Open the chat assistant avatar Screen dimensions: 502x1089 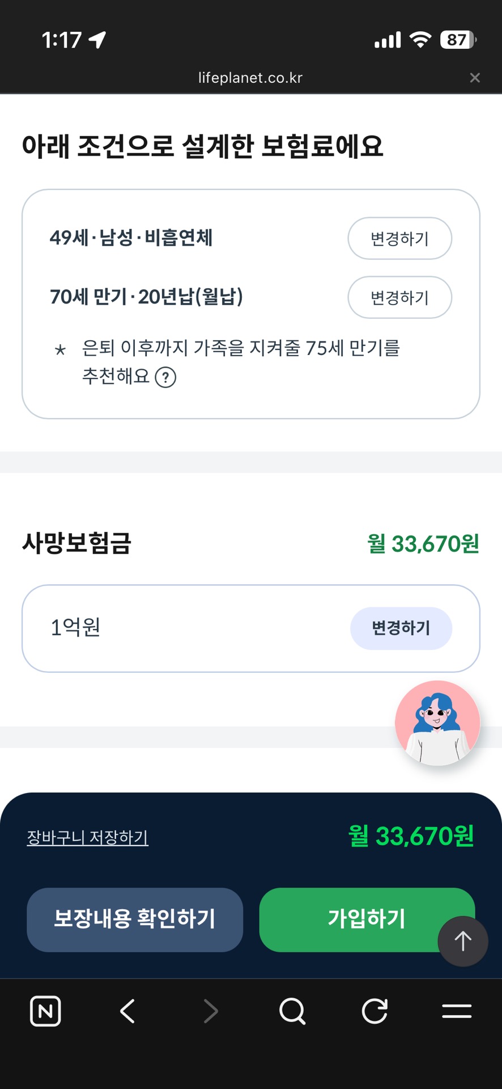(x=437, y=723)
